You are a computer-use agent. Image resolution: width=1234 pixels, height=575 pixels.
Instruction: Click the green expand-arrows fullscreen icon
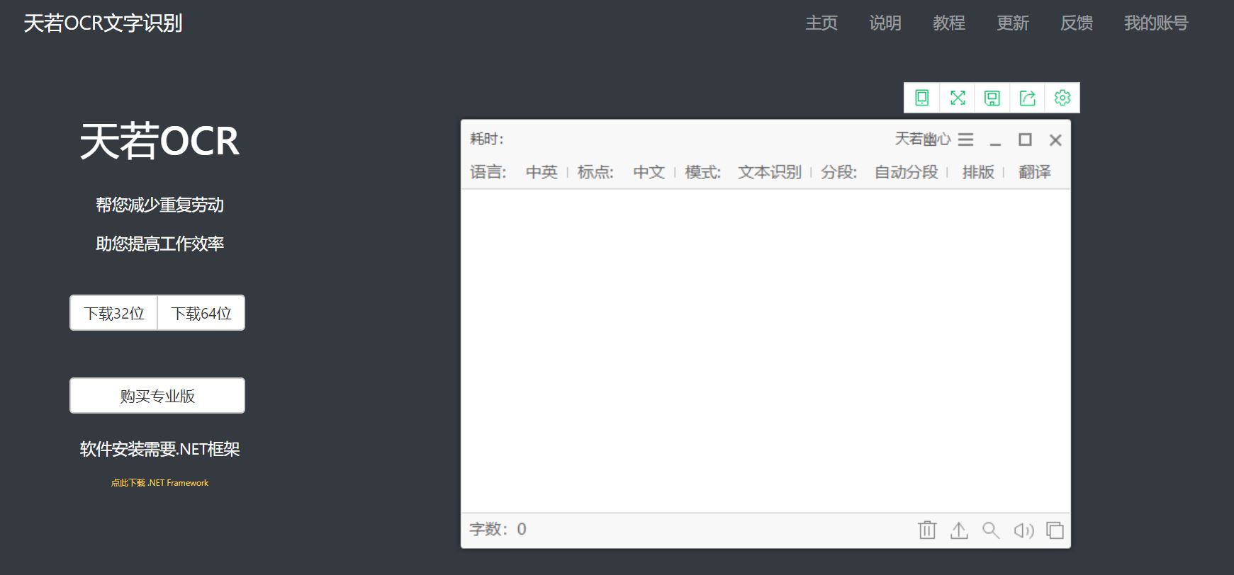pyautogui.click(x=958, y=98)
